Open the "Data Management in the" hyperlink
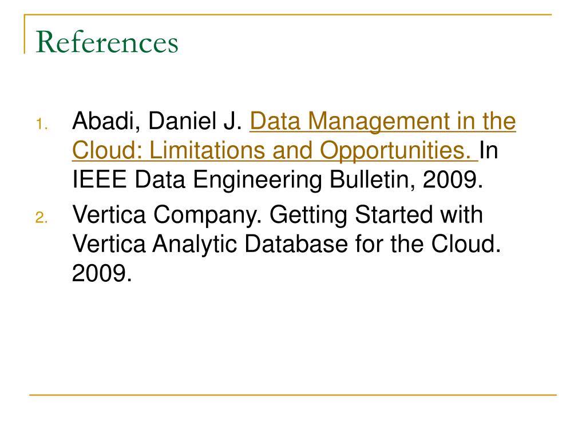 click(x=383, y=121)
